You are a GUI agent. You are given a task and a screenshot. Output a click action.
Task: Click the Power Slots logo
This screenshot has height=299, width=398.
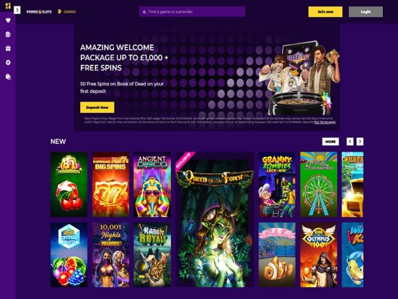39,12
